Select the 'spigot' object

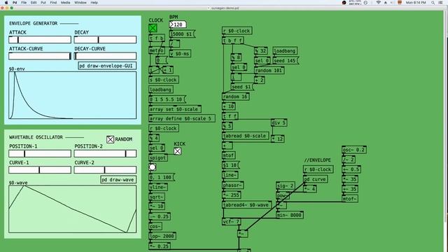coord(158,157)
